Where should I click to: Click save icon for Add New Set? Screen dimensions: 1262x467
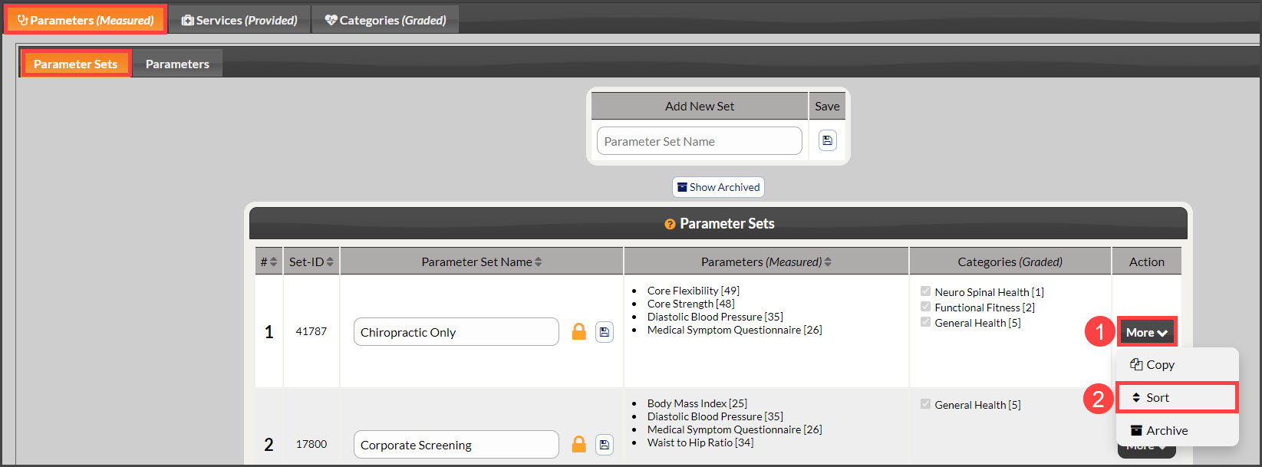(x=827, y=140)
